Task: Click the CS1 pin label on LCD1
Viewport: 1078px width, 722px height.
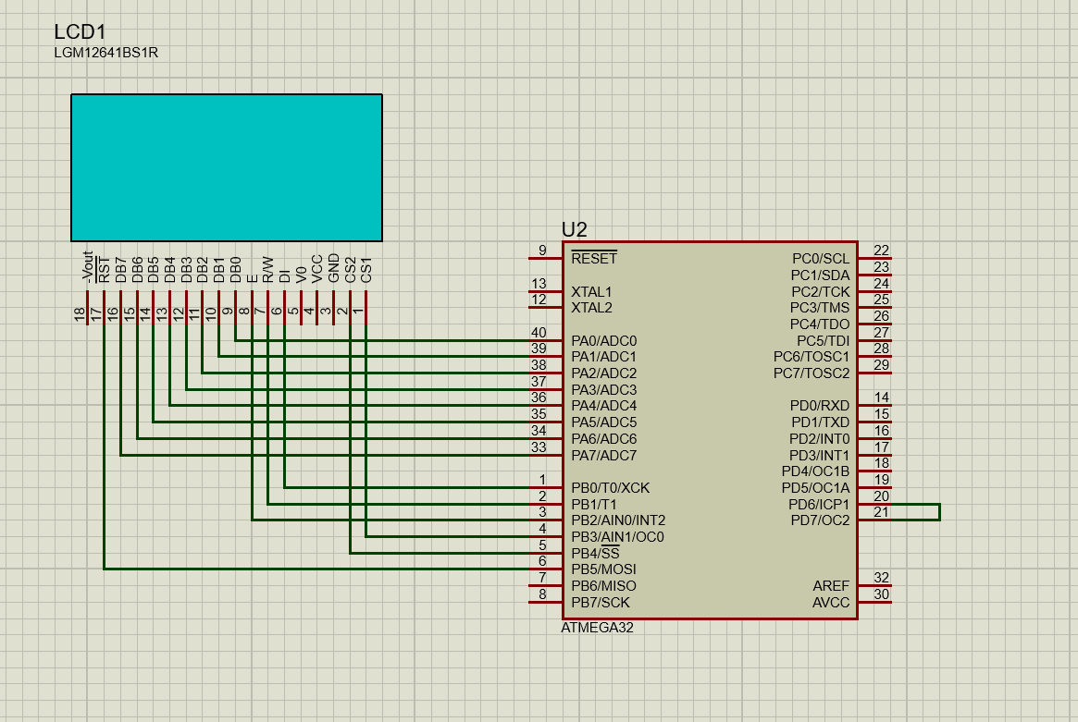Action: tap(366, 270)
